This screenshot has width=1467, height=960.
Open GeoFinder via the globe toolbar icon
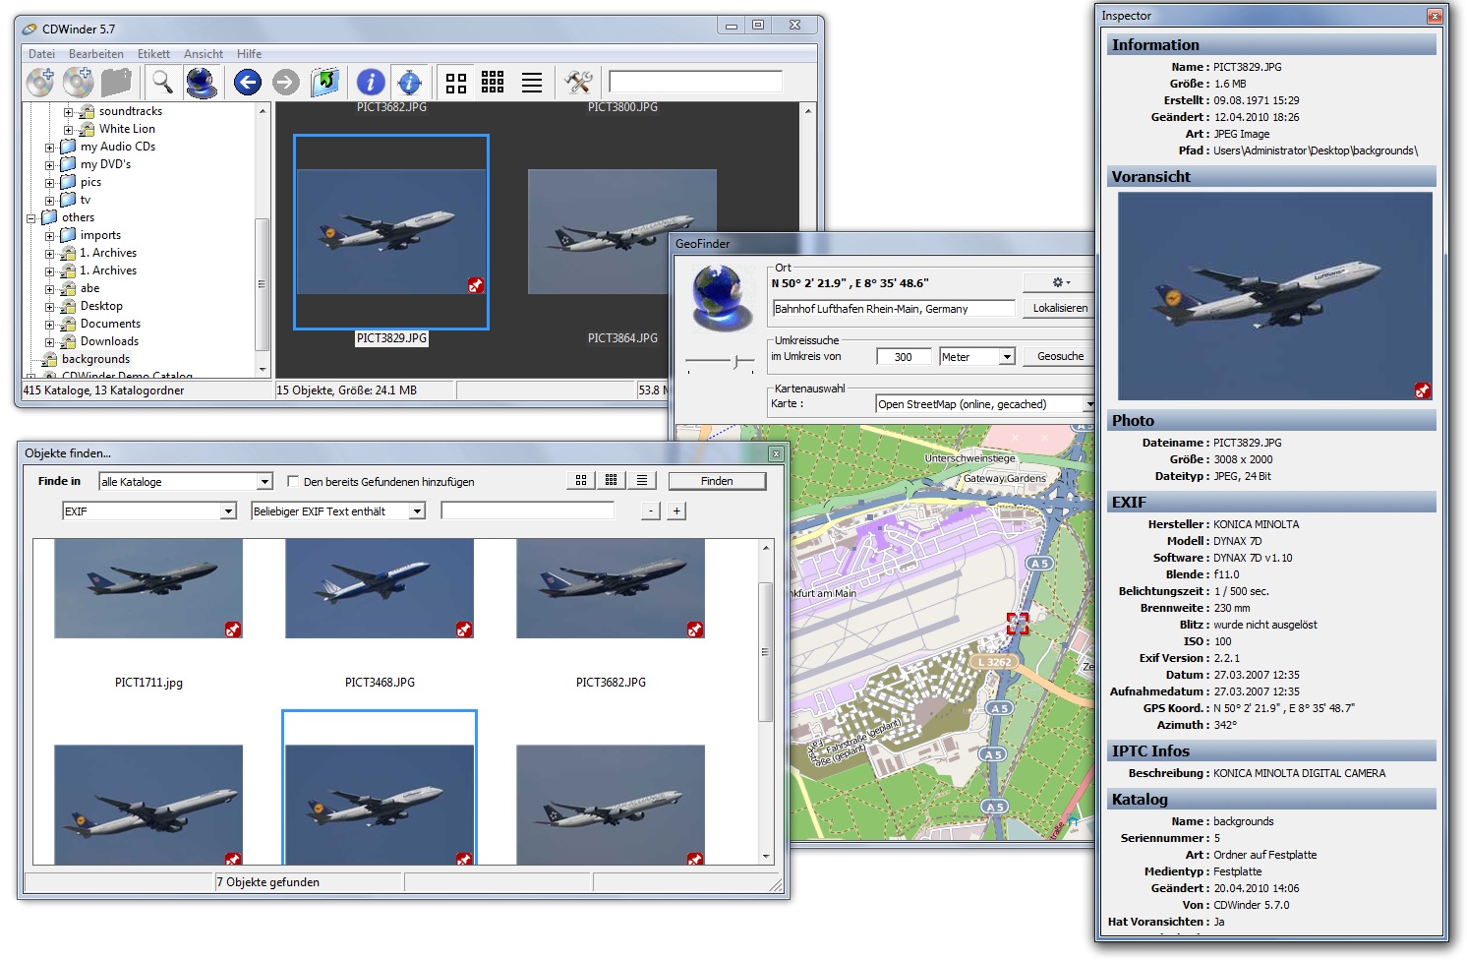202,82
